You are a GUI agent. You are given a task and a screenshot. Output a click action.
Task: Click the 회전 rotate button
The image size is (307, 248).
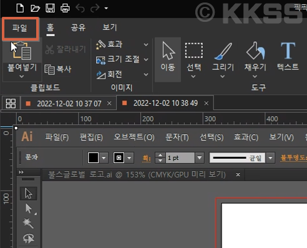point(109,74)
